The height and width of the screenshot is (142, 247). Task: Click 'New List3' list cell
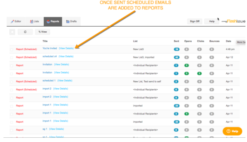[x=138, y=49]
